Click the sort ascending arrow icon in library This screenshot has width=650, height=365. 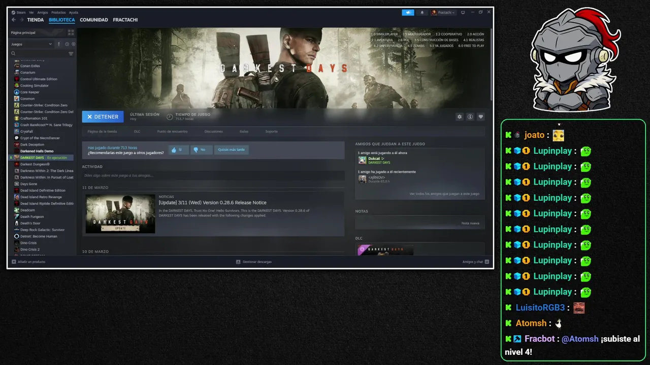[59, 44]
